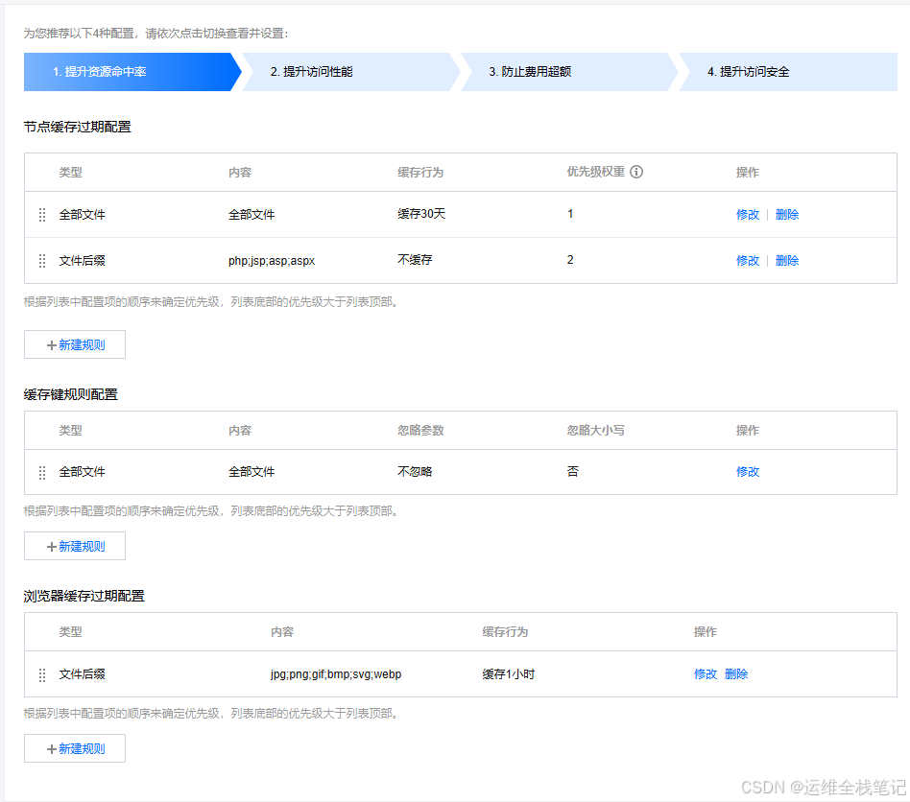Grab drag handle of 缓存30天 row

click(x=42, y=215)
